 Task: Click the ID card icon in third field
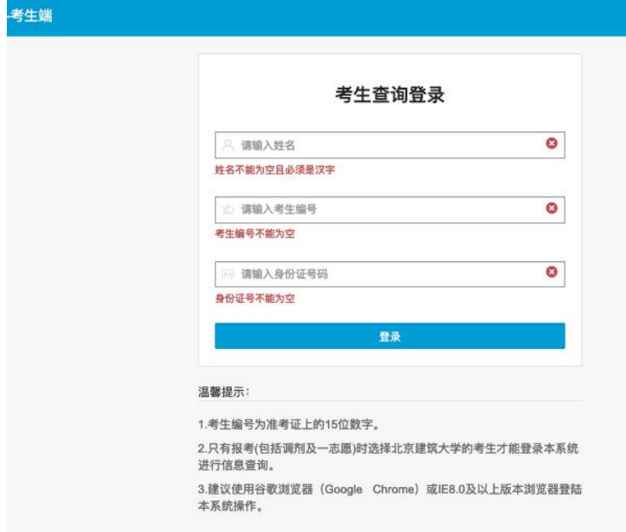[x=227, y=274]
